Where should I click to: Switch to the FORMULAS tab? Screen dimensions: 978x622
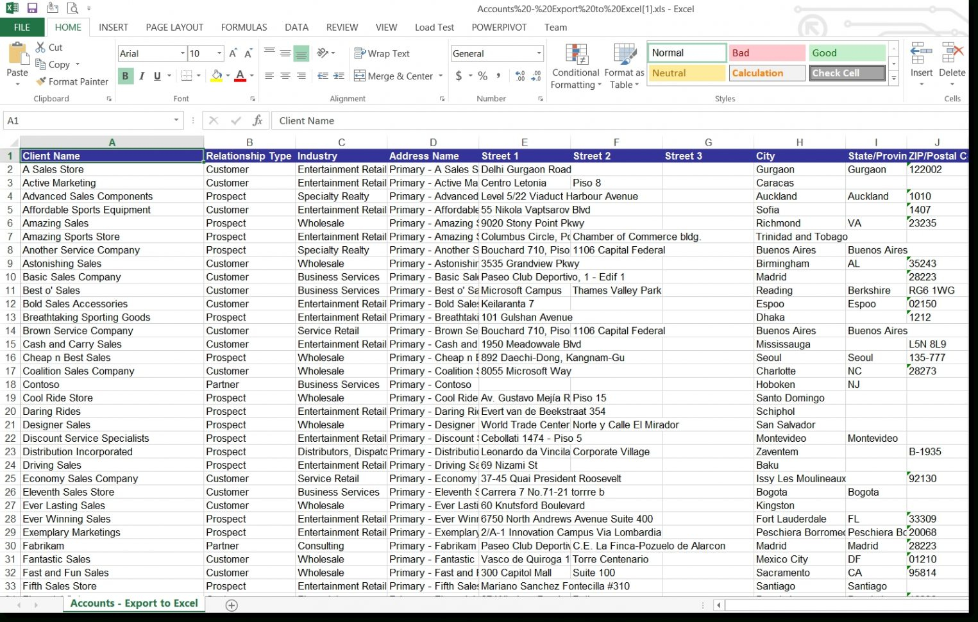[x=244, y=27]
